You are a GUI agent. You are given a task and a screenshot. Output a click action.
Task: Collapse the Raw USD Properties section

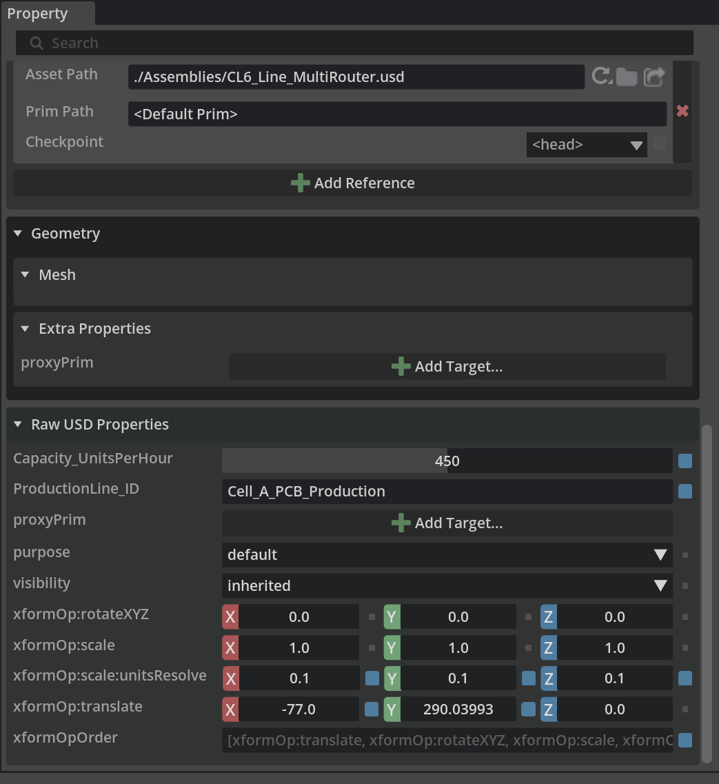(x=19, y=425)
